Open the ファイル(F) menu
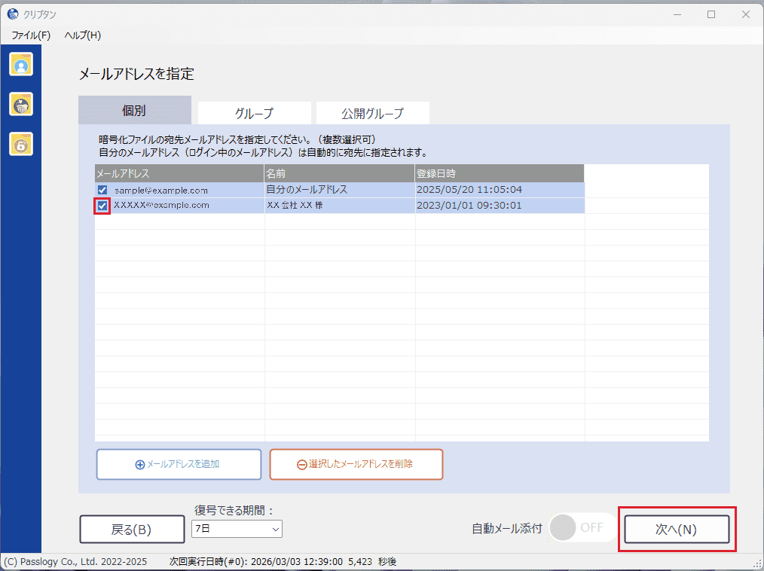Viewport: 764px width, 571px height. [31, 35]
